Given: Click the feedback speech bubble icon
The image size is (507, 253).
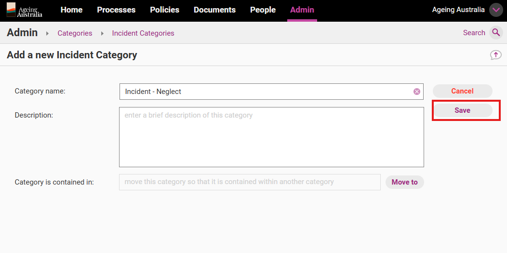Looking at the screenshot, I should [x=495, y=55].
